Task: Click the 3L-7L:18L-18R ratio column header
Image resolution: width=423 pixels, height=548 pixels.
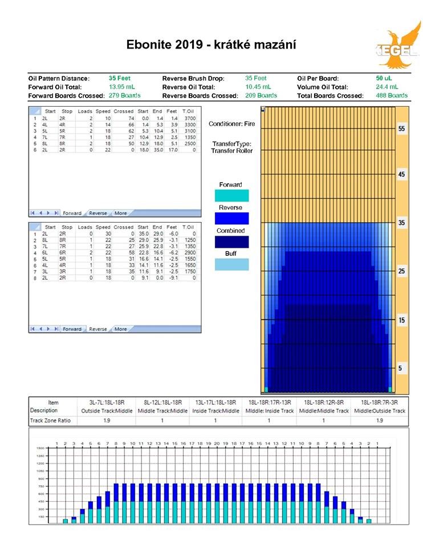Action: tap(107, 402)
